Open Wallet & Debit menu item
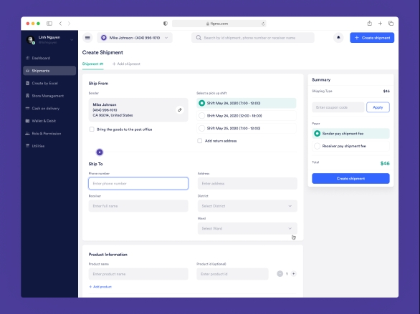Viewport: 420px width, 314px height. click(49, 121)
